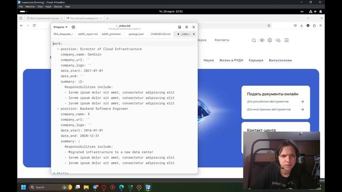Bookmark the page with the star icon
Image resolution: width=342 pixels, height=192 pixels.
pos(269,26)
